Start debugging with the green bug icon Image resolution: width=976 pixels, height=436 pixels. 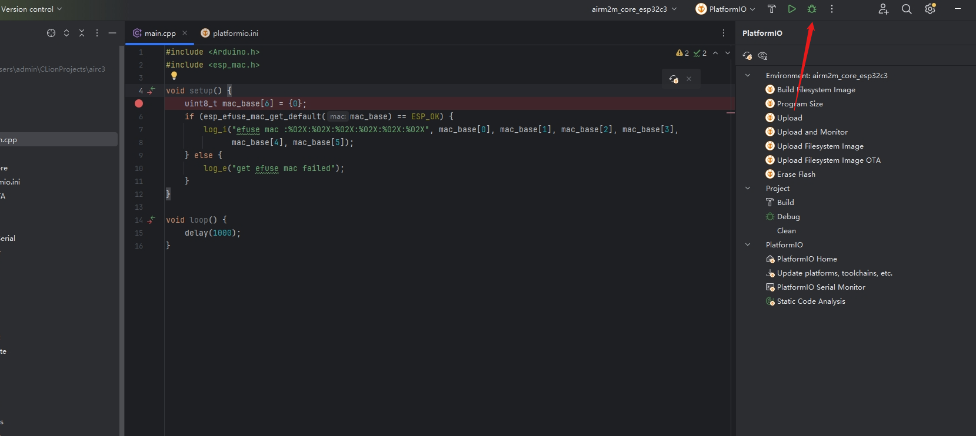[x=812, y=9]
